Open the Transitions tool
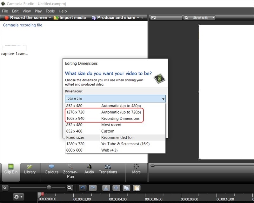The height and width of the screenshot is (203, 254). 108,169
